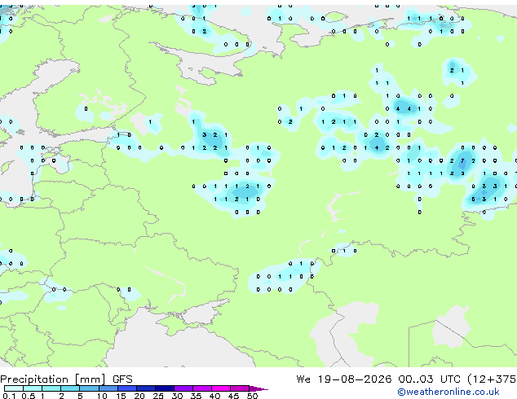517x399 pixels.
Task: Click the '50' legend scale label
Action: pos(252,396)
